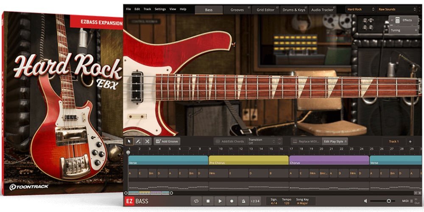The image size is (424, 212).
Task: Toggle the 1234 count-in
Action: point(255,201)
